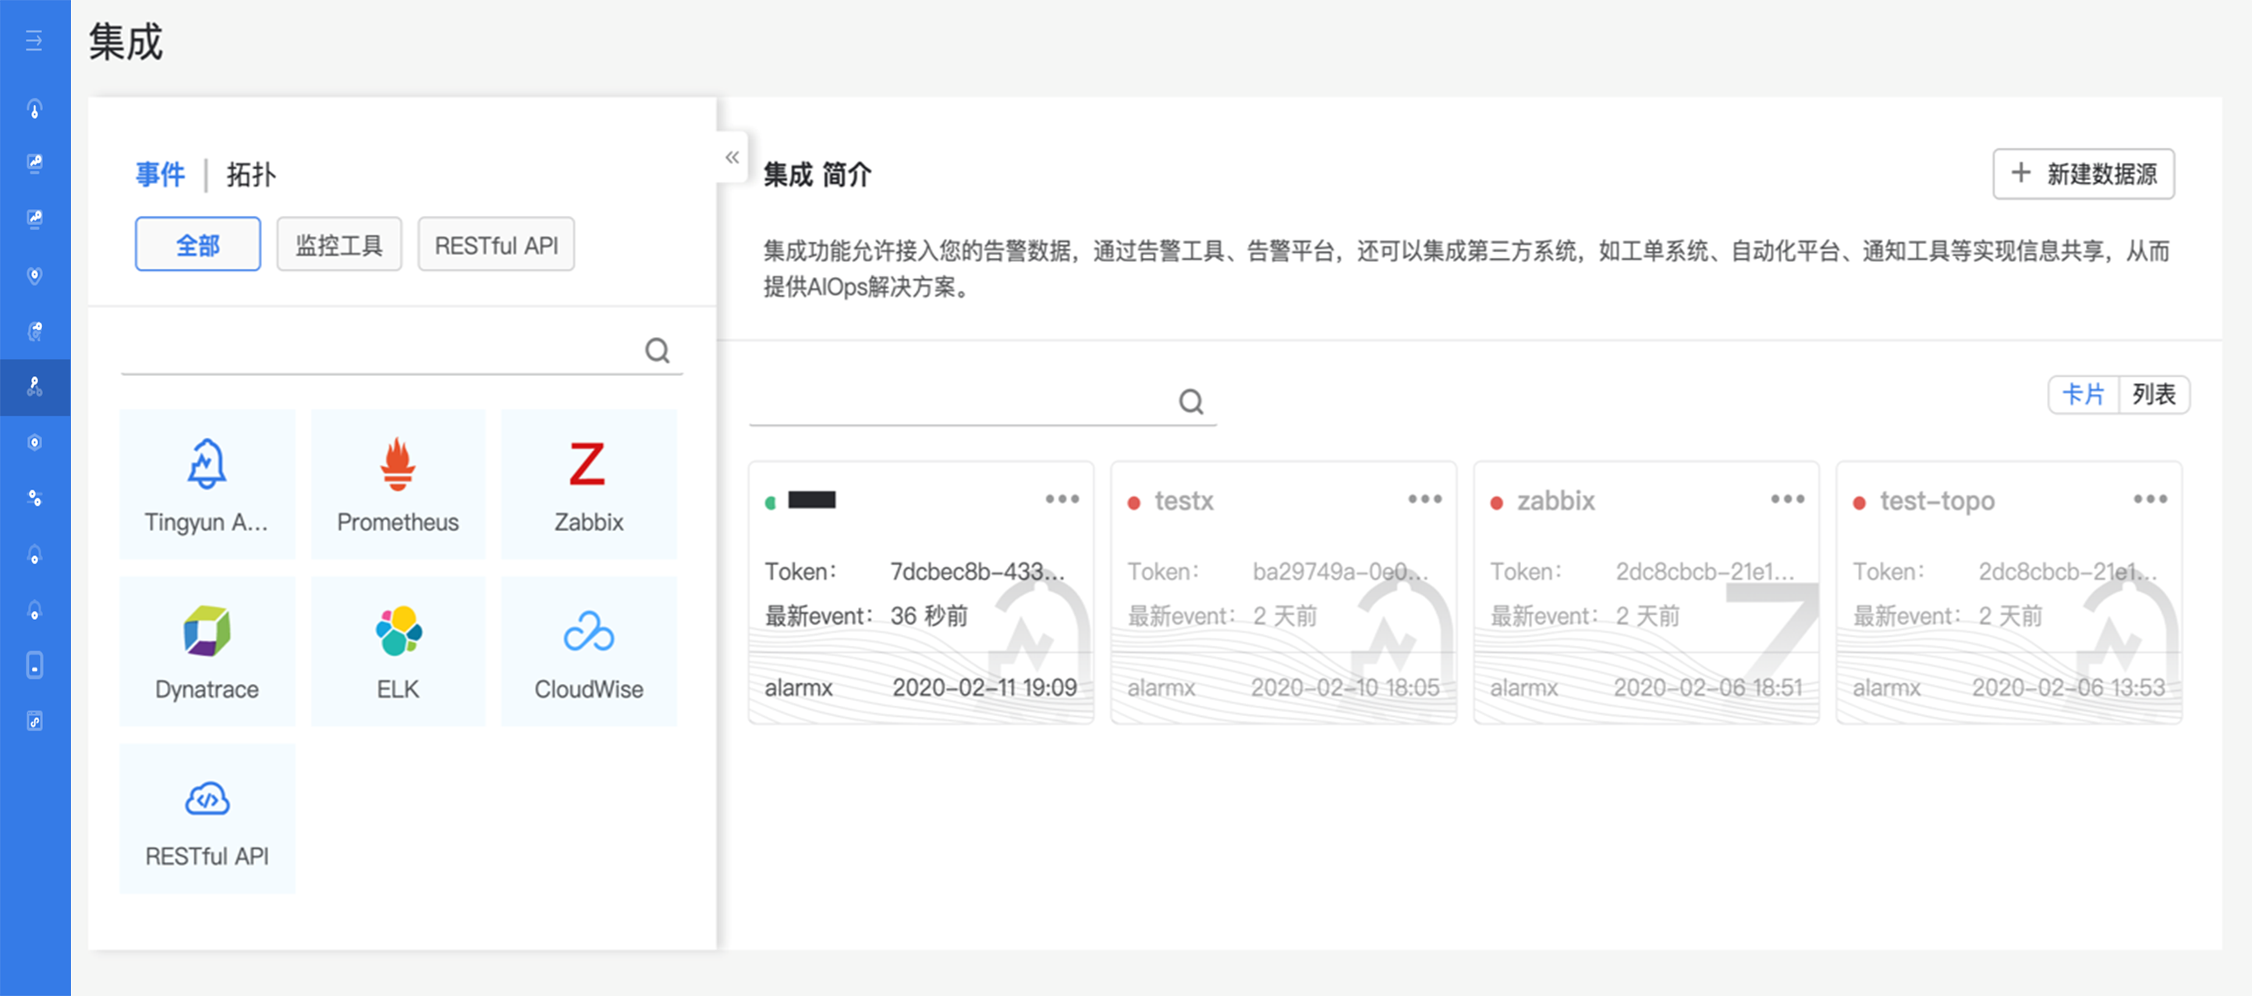
Task: Switch view to 列表 list mode
Action: coord(2152,395)
